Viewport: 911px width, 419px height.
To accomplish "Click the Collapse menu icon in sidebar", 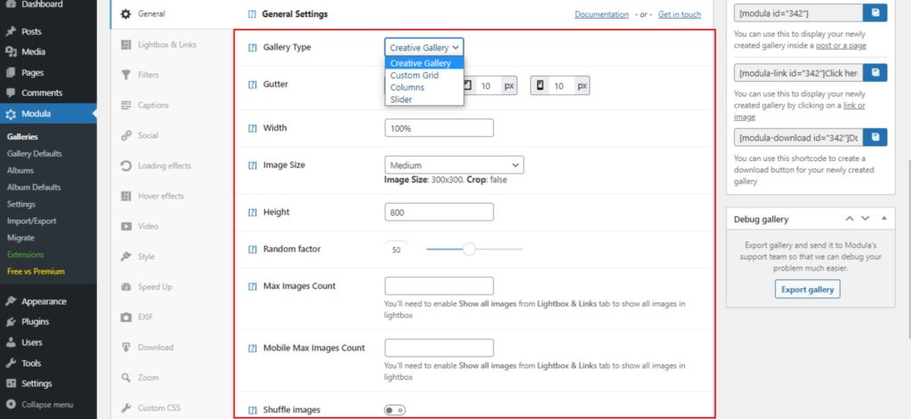I will pos(11,404).
